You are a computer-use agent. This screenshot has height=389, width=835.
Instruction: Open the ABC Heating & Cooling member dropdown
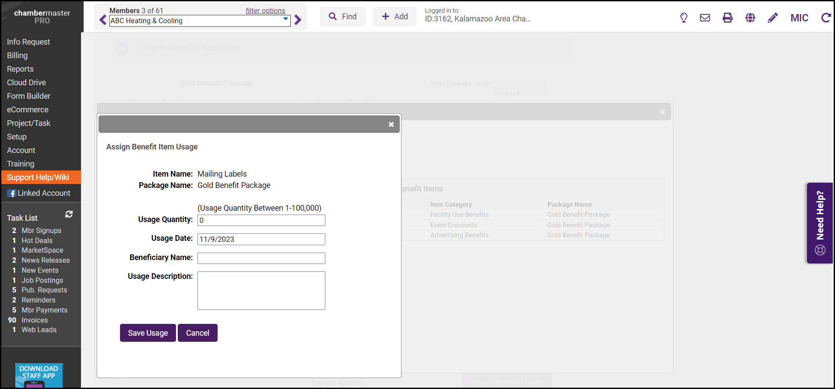[x=200, y=21]
